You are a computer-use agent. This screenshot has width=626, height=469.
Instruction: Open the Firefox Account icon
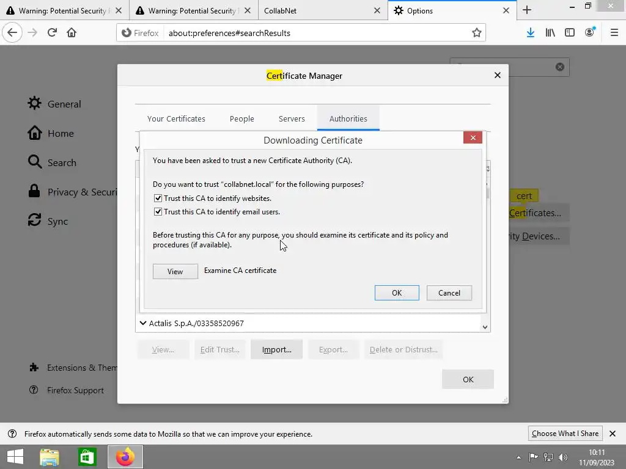590,32
